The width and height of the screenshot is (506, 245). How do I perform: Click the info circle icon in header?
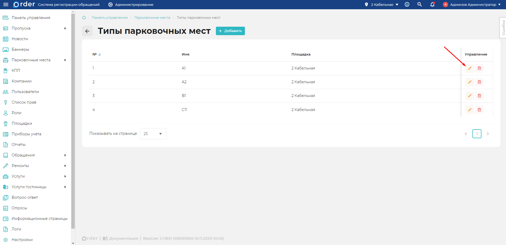click(407, 4)
